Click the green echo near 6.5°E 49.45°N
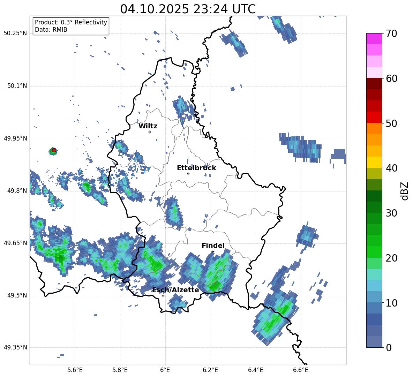The width and height of the screenshot is (413, 377). 275,318
